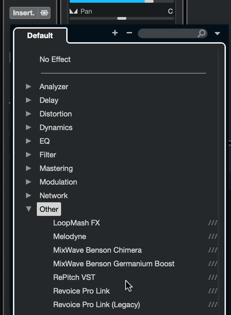Click the Pan slider handle
This screenshot has height=315, width=231.
(x=122, y=18)
